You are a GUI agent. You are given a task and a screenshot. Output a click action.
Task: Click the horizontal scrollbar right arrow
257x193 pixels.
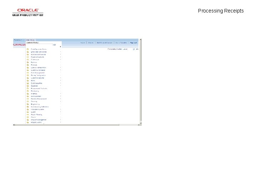(138, 125)
